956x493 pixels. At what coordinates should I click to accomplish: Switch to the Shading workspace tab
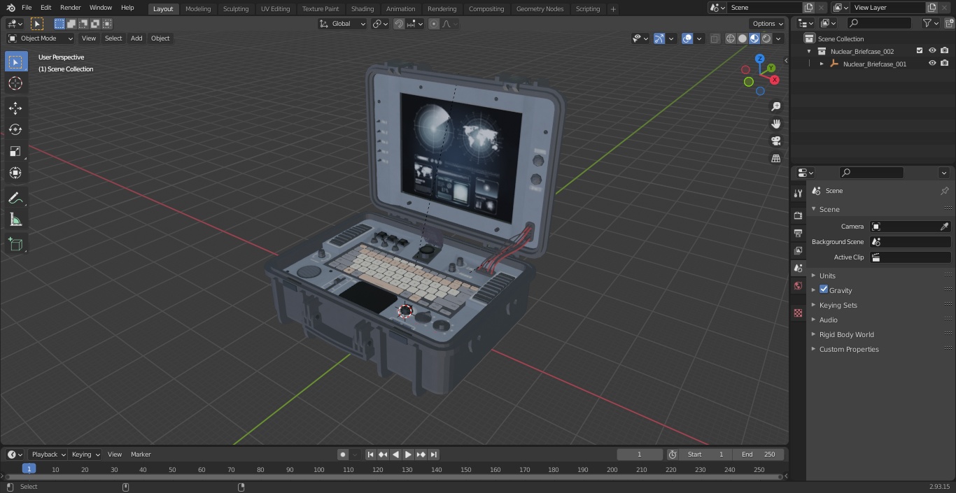[x=363, y=9]
